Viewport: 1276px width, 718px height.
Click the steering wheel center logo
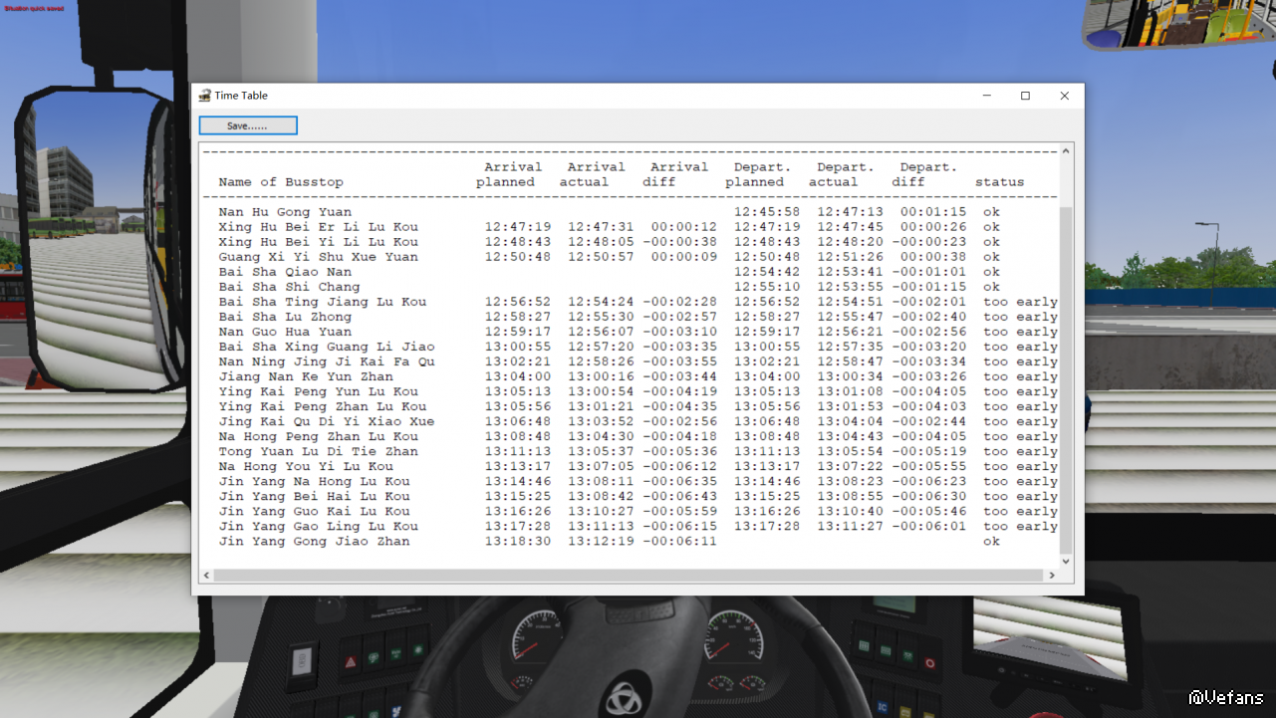tap(626, 696)
